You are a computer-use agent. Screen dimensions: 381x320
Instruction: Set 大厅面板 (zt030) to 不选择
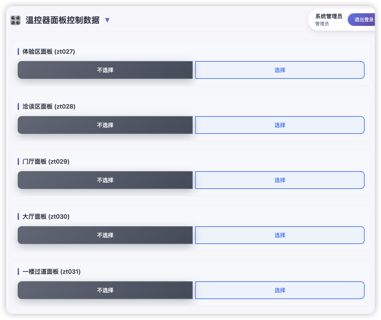pos(105,235)
